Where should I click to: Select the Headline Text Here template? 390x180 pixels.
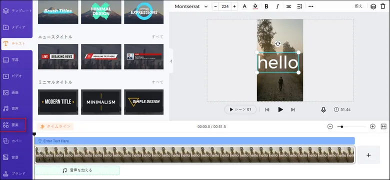coord(101,56)
